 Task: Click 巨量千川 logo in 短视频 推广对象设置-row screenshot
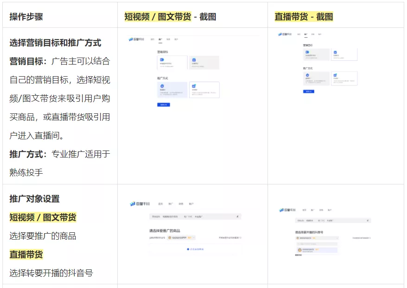click(x=140, y=204)
